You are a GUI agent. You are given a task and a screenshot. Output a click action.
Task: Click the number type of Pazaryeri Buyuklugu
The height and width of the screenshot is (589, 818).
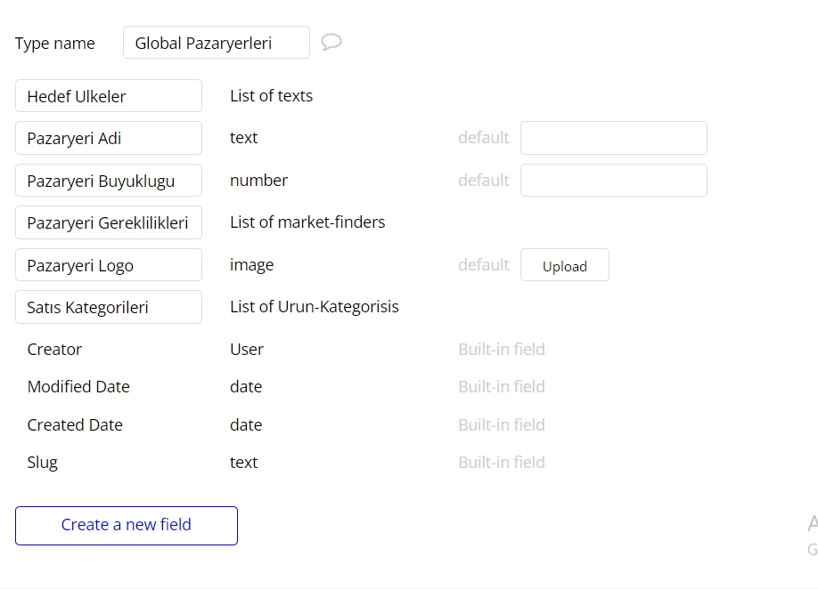(x=258, y=181)
